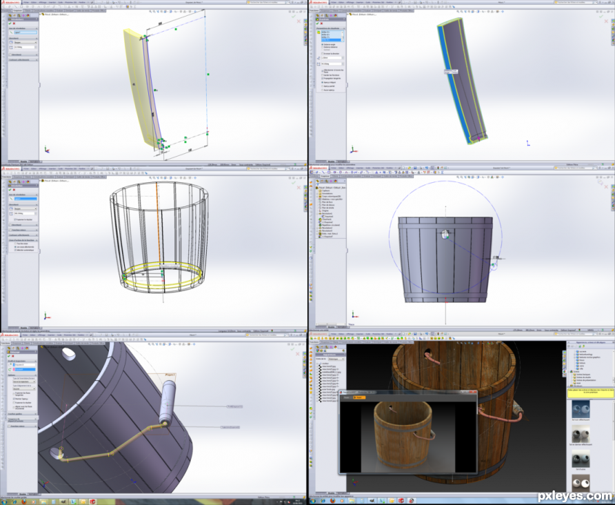Click Zoom to Fit icon in stave revolve window
Image resolution: width=615 pixels, height=505 pixels.
pyautogui.click(x=150, y=11)
